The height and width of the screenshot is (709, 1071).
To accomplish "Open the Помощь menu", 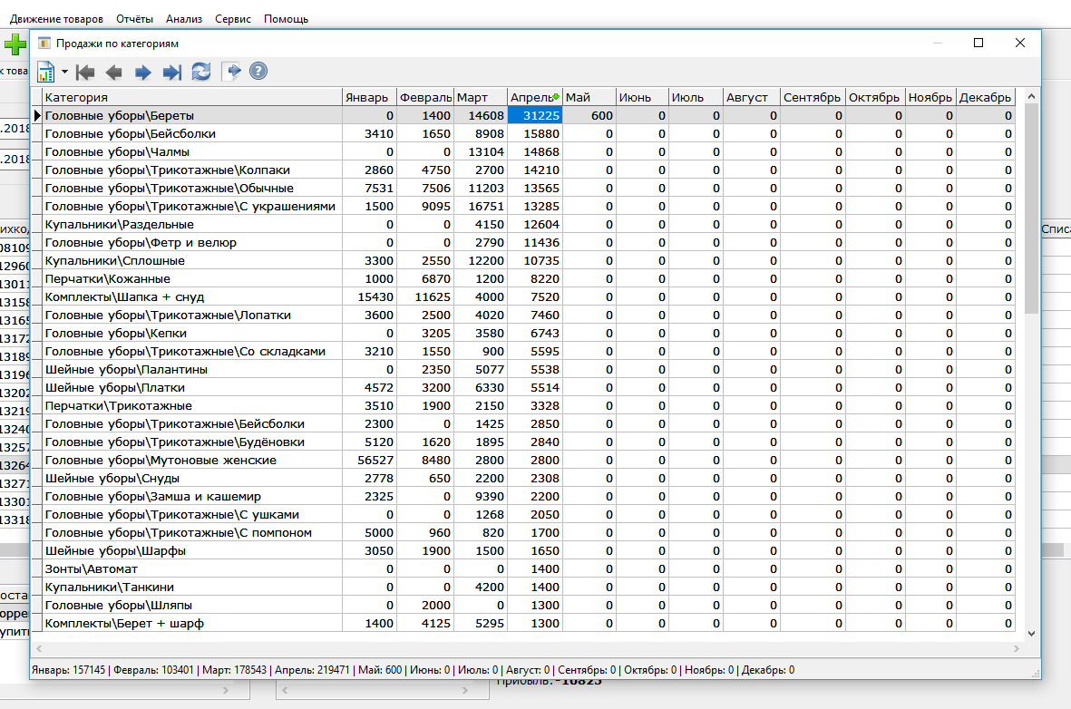I will point(287,19).
